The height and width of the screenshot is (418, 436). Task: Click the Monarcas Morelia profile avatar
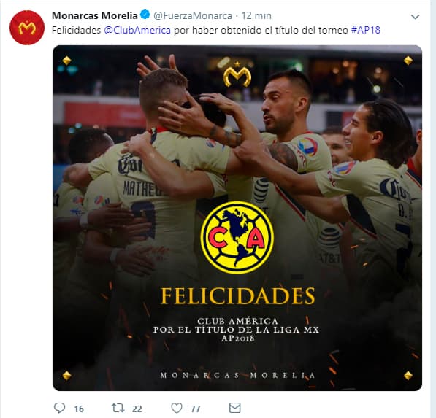(27, 28)
